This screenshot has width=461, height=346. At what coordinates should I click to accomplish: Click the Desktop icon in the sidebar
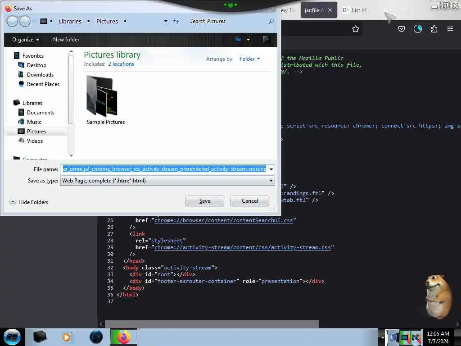pyautogui.click(x=21, y=65)
